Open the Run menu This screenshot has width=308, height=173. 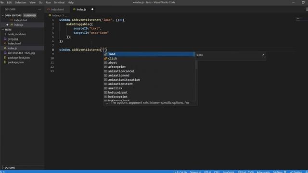48,2
